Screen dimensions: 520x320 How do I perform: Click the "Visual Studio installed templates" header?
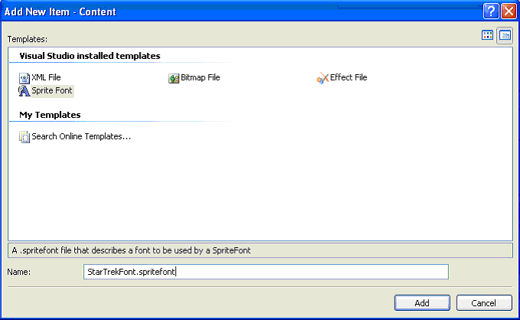click(89, 56)
